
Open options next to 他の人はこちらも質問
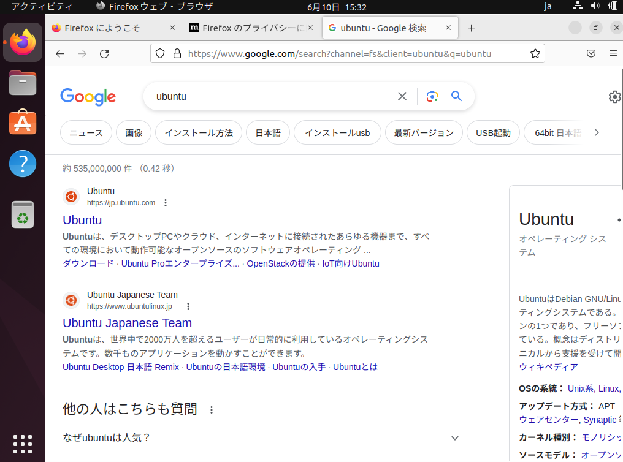pyautogui.click(x=212, y=409)
